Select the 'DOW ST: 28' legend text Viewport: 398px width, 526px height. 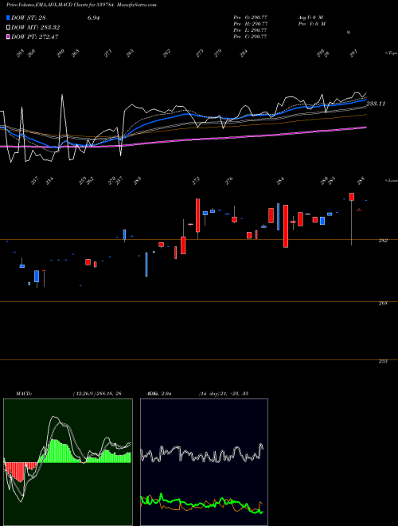coord(29,18)
